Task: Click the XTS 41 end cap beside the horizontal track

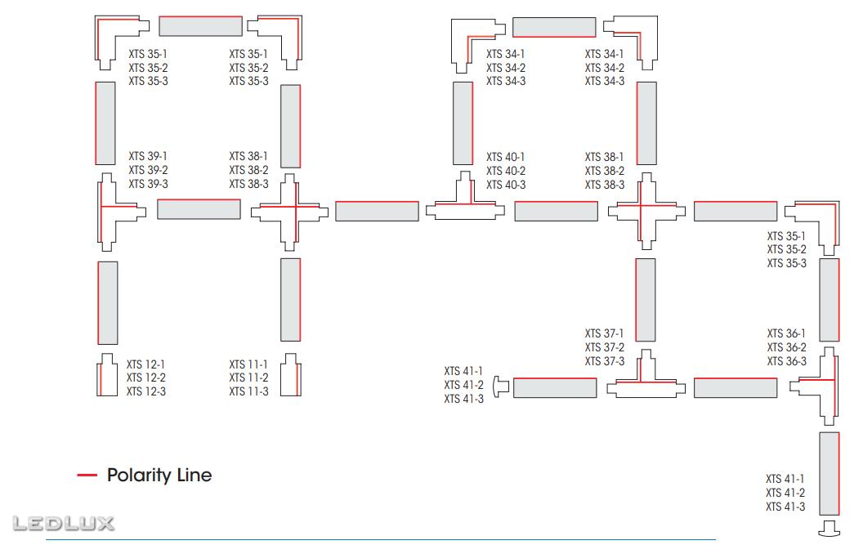Action: click(x=501, y=385)
